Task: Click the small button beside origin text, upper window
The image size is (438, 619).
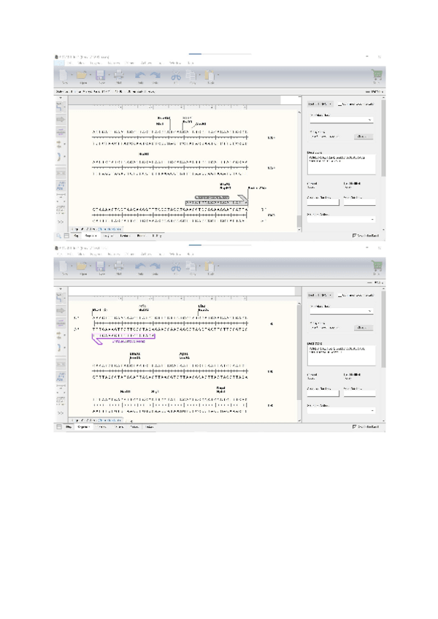Action: click(362, 137)
